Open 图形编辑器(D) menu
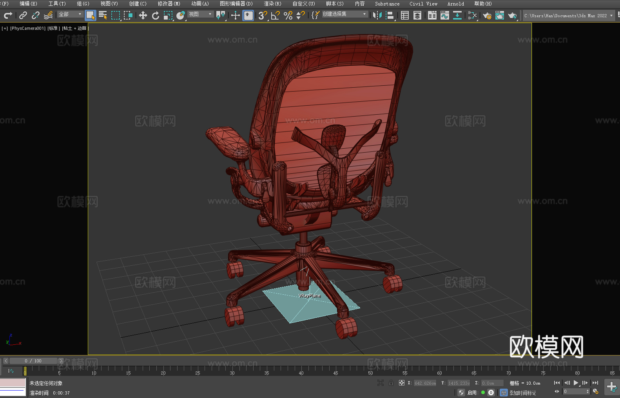This screenshot has width=620, height=398. [x=236, y=4]
